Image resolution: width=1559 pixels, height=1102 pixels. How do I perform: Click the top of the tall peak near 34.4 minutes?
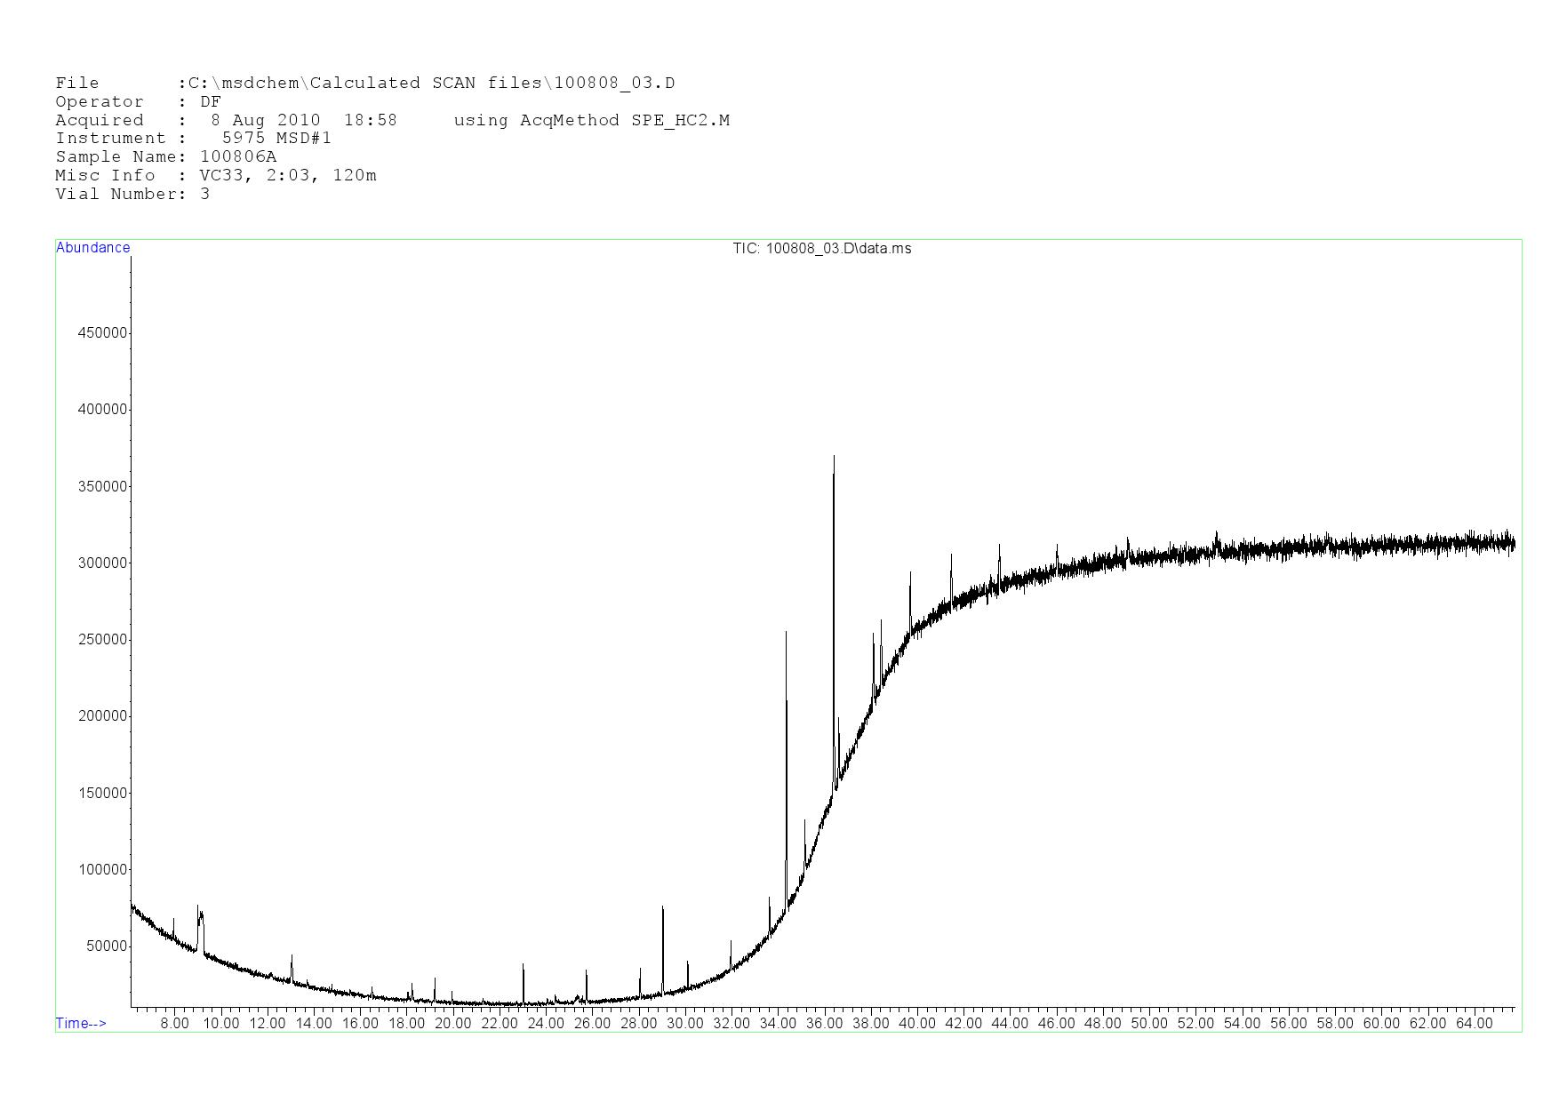pos(786,633)
